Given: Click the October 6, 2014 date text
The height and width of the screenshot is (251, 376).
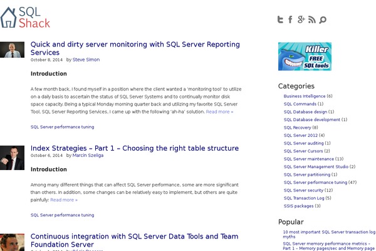Looking at the screenshot, I should click(x=46, y=156).
